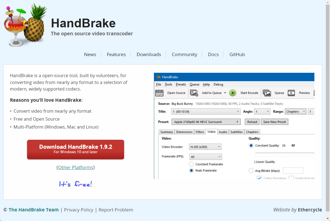Click the Add to Queue picture icon

pyautogui.click(x=194, y=93)
